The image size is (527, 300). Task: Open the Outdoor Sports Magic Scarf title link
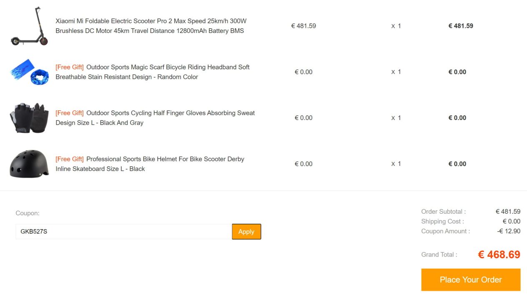[x=168, y=67]
